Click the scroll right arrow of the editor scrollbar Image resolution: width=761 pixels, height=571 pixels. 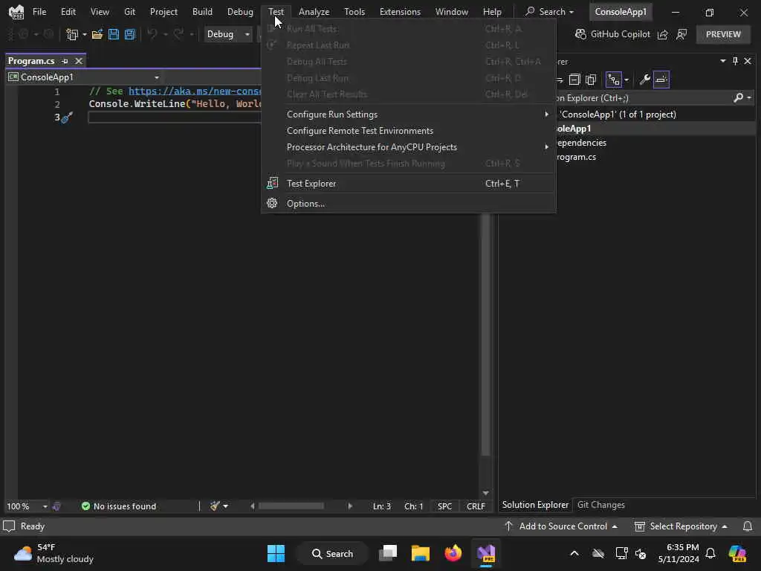[x=350, y=506]
